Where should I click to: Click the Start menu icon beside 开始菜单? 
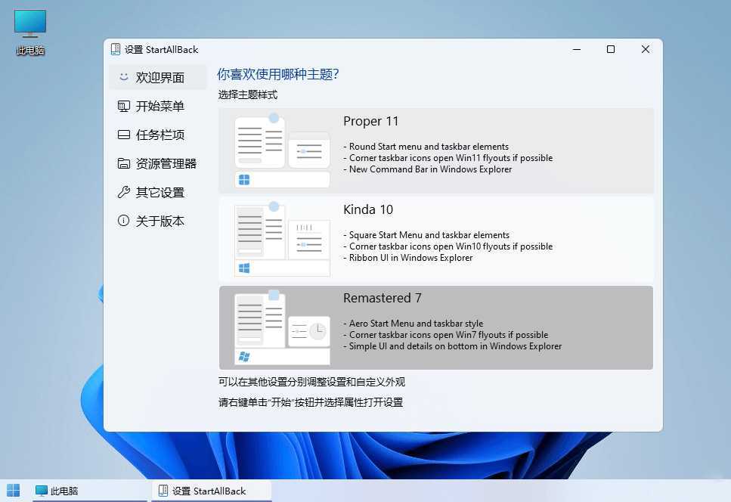123,107
